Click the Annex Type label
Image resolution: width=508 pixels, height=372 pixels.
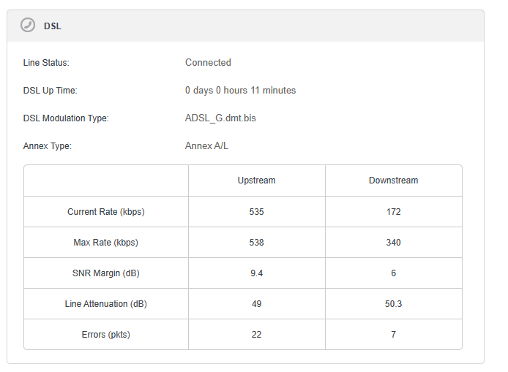(x=48, y=146)
